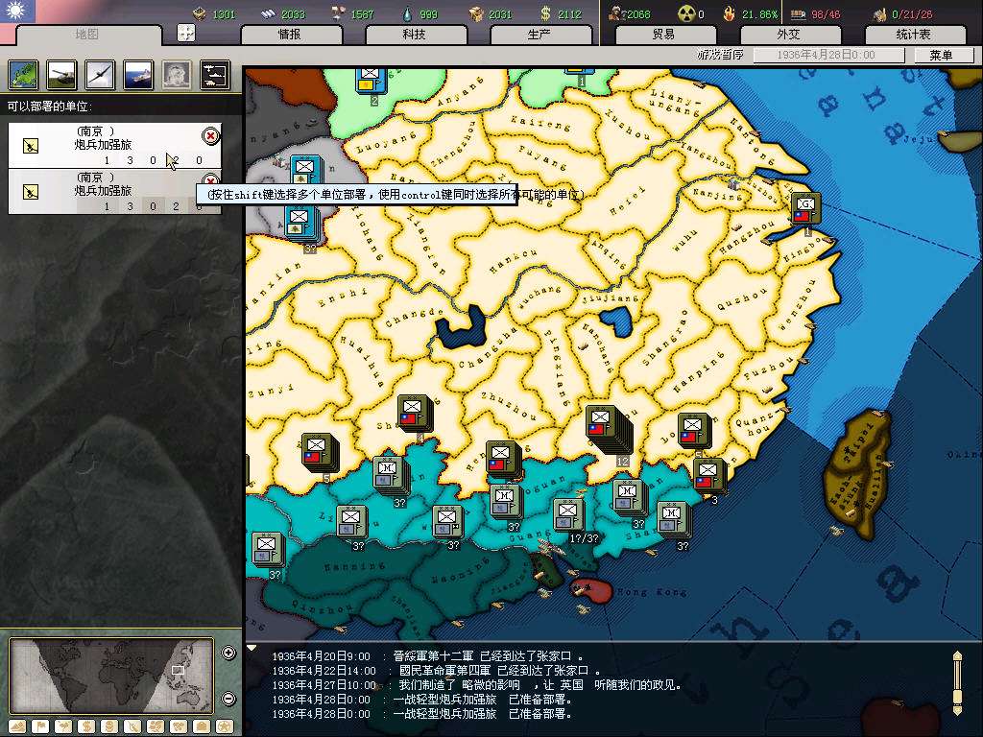Click the greyed nuclear explosion icon
The image size is (983, 737).
click(x=177, y=75)
